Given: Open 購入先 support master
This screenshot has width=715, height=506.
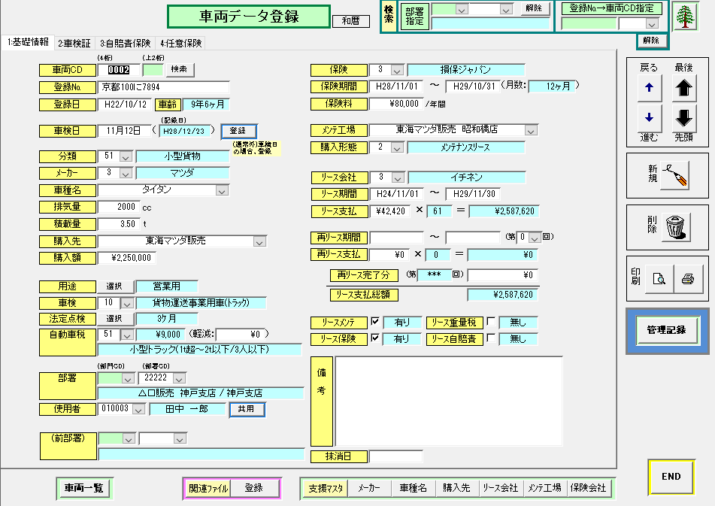Looking at the screenshot, I should 456,488.
